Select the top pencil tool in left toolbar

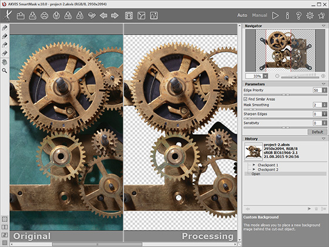(5, 28)
